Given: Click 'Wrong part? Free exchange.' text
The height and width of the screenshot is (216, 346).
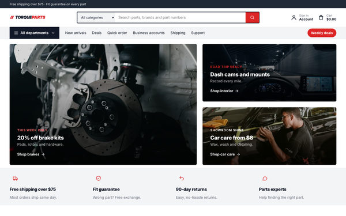Looking at the screenshot, I should pyautogui.click(x=116, y=198).
